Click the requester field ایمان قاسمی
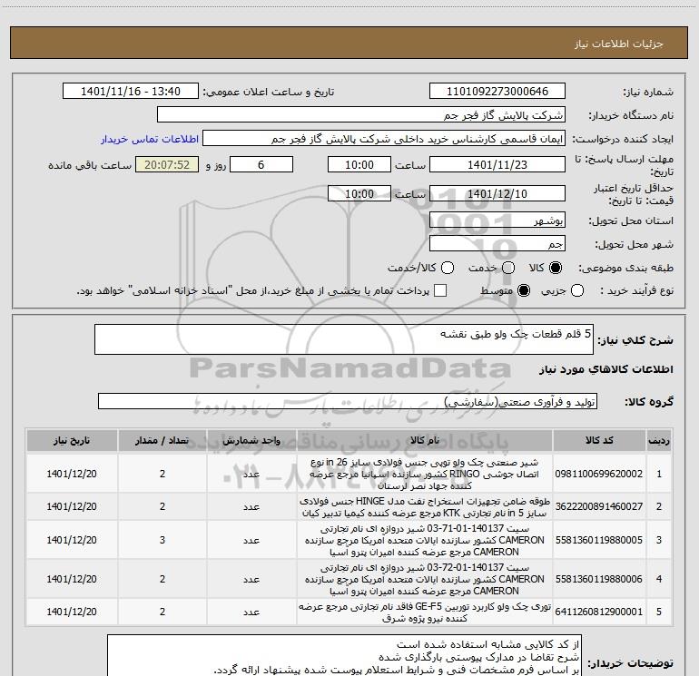Viewport: 699px width, 676px height. click(x=384, y=139)
